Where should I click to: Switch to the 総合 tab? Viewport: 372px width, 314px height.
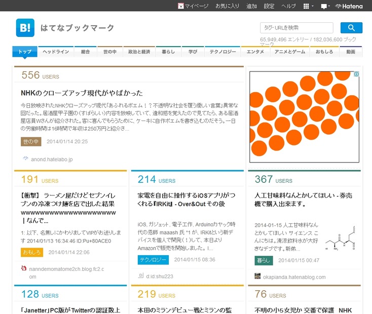pos(86,52)
